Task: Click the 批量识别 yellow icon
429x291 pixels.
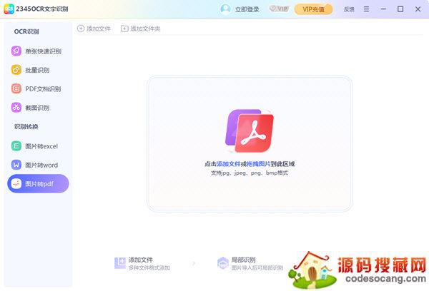Action: point(16,70)
